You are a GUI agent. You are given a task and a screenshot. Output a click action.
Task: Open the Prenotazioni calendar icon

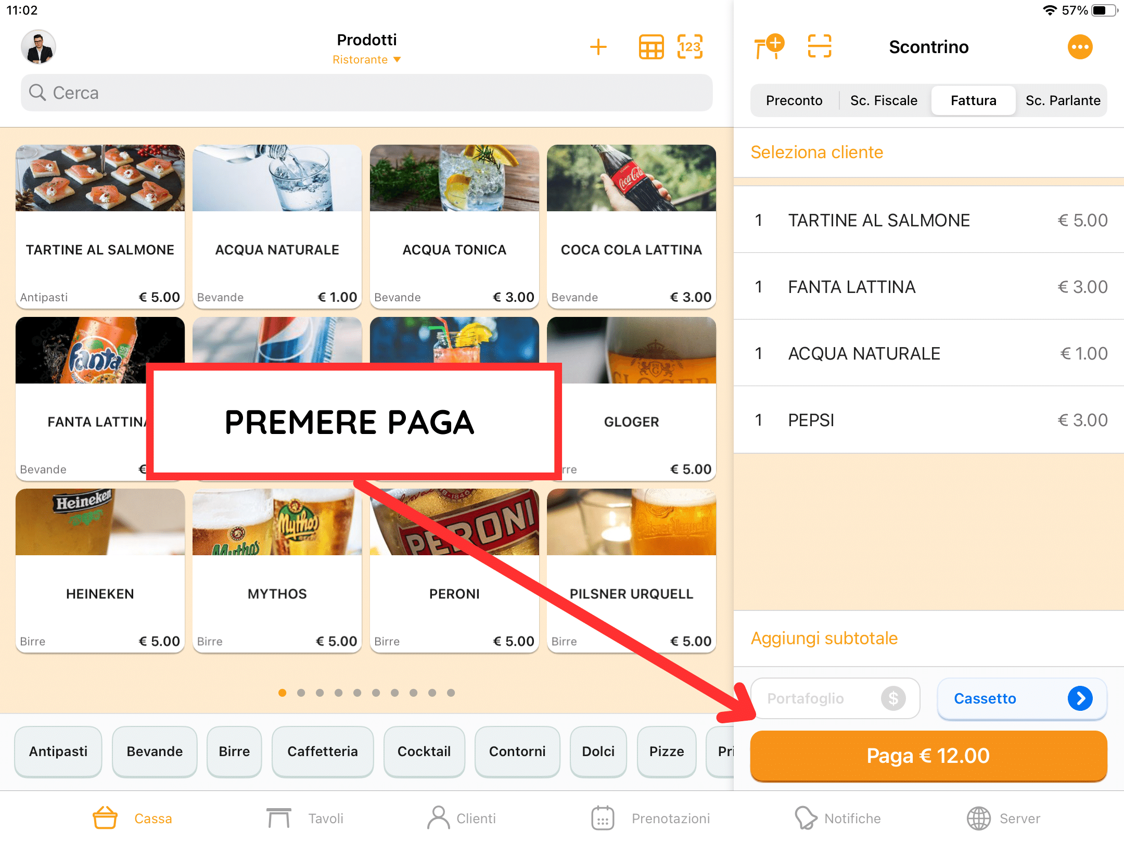click(603, 818)
